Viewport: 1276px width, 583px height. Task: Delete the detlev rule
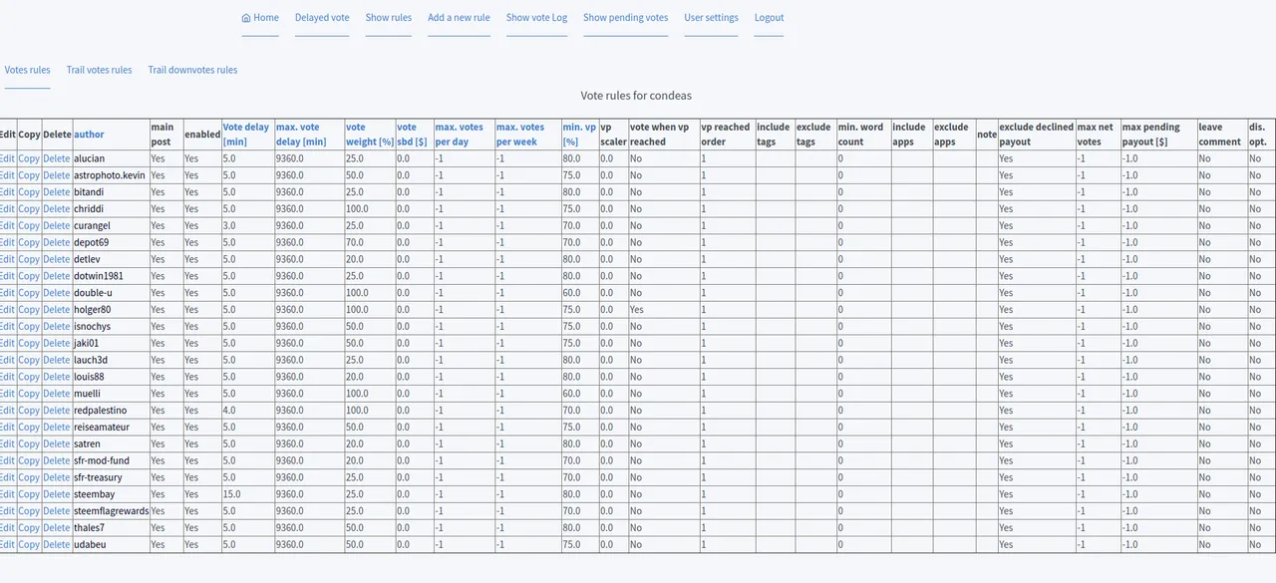57,259
